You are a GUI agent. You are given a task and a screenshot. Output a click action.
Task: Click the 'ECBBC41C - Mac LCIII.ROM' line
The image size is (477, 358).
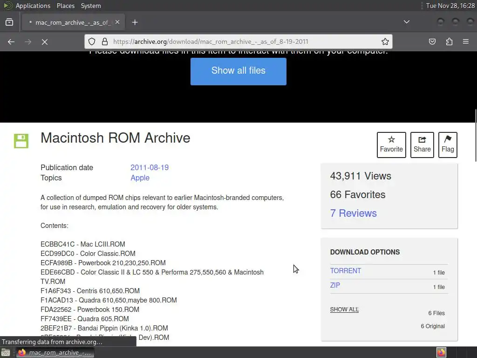click(x=83, y=244)
